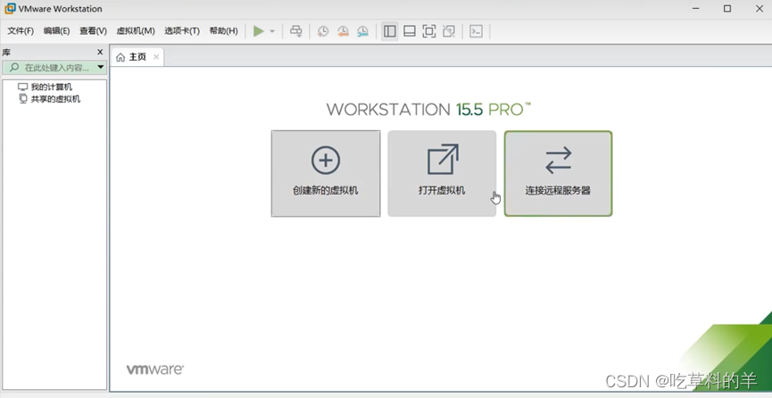Open the library search filter dropdown

[101, 67]
